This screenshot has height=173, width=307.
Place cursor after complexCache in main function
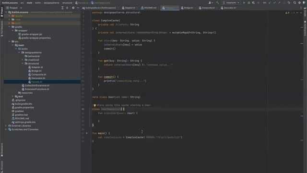[x=121, y=137]
